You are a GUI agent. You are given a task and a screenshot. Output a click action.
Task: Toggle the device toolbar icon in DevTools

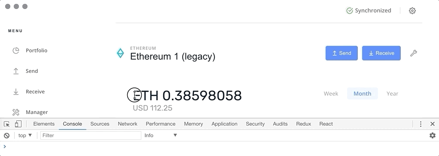18,124
